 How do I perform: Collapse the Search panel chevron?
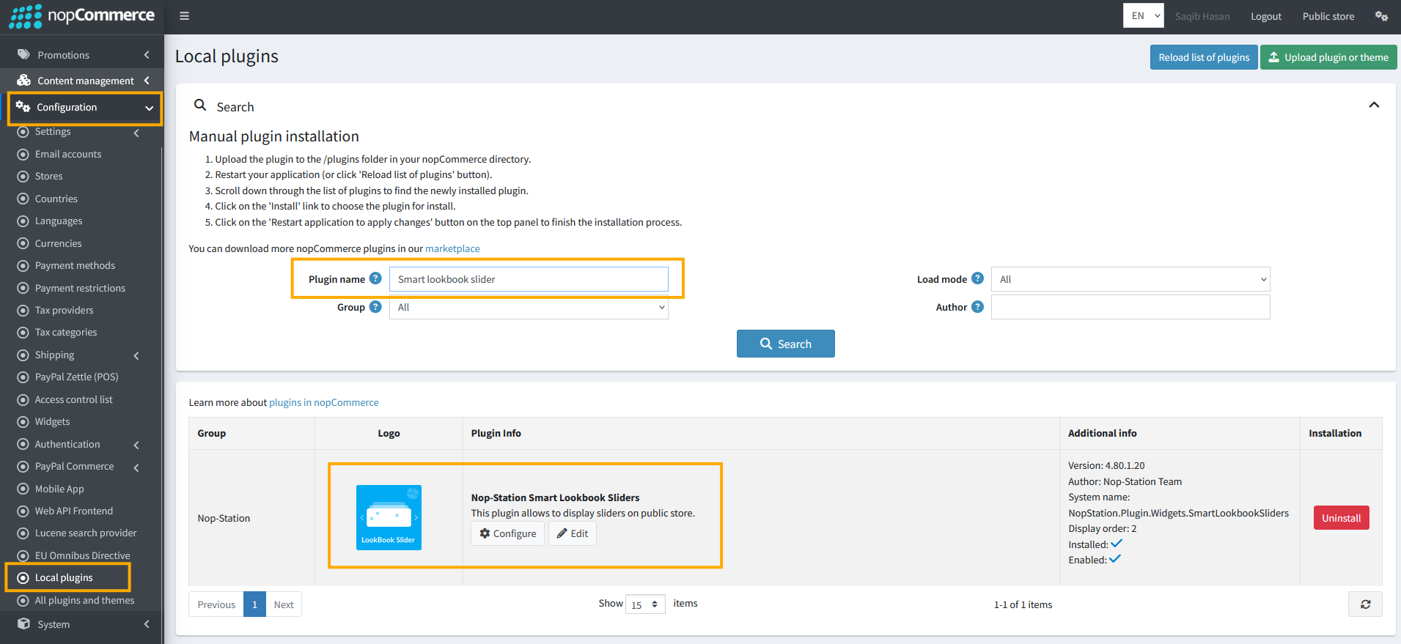1374,105
